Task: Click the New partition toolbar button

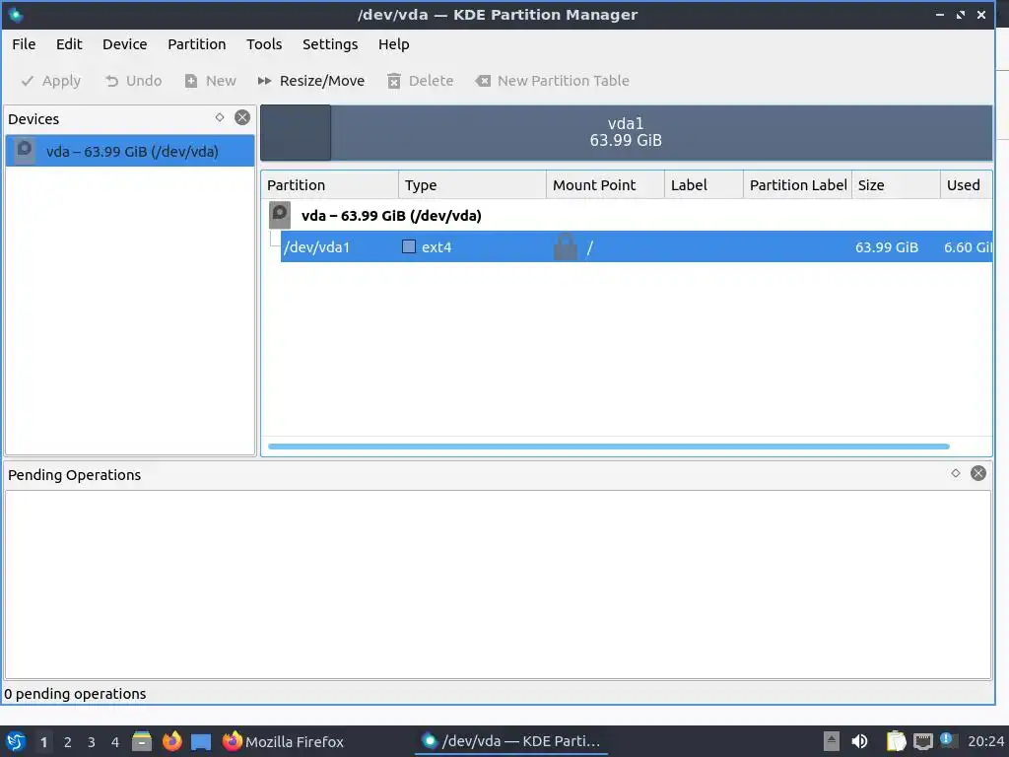Action: point(211,81)
